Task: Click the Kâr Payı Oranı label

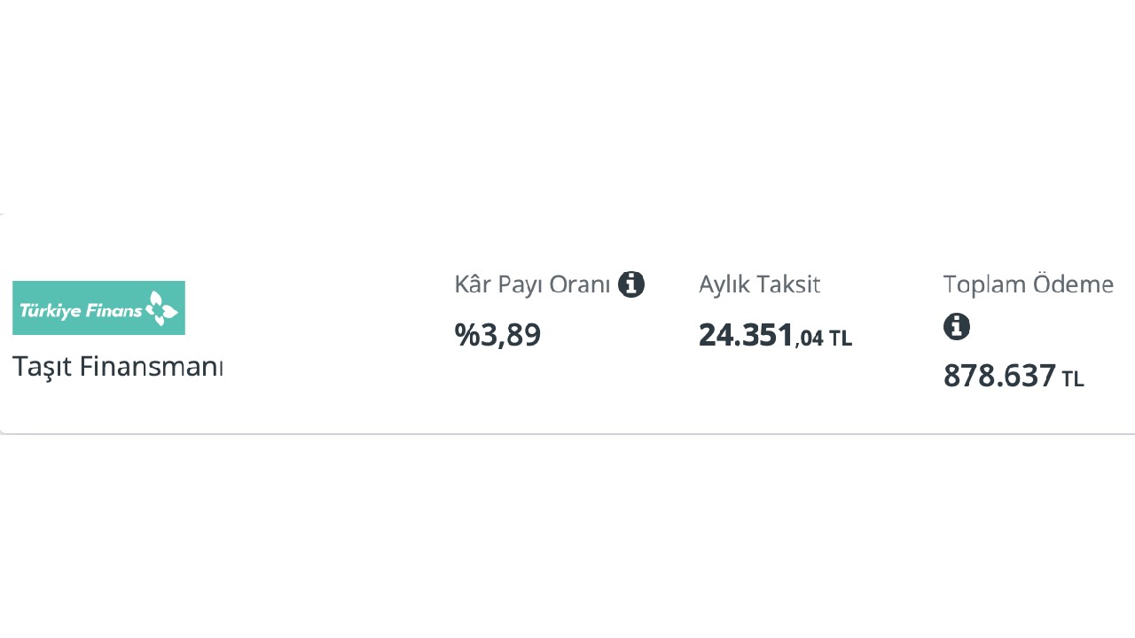Action: pos(532,284)
